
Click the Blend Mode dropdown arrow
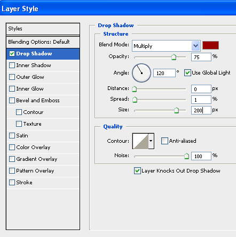tap(195, 46)
